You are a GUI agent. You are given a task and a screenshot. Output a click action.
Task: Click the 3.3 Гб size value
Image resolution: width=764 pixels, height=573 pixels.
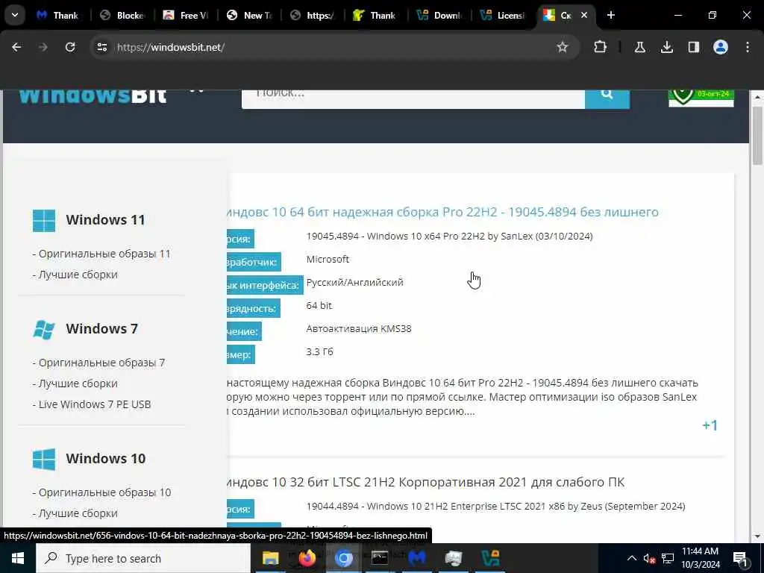tap(319, 351)
